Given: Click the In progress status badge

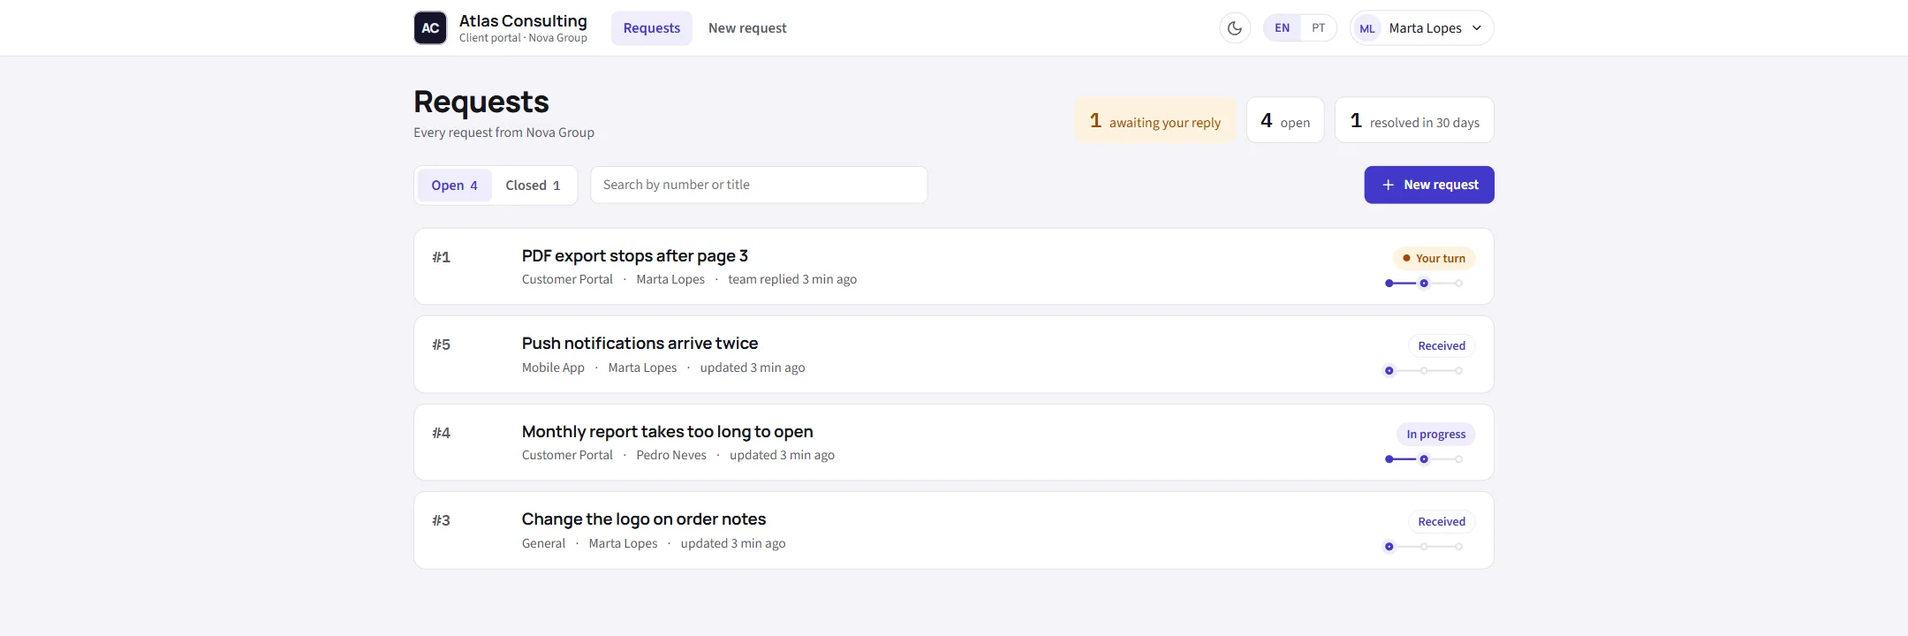Looking at the screenshot, I should 1435,434.
